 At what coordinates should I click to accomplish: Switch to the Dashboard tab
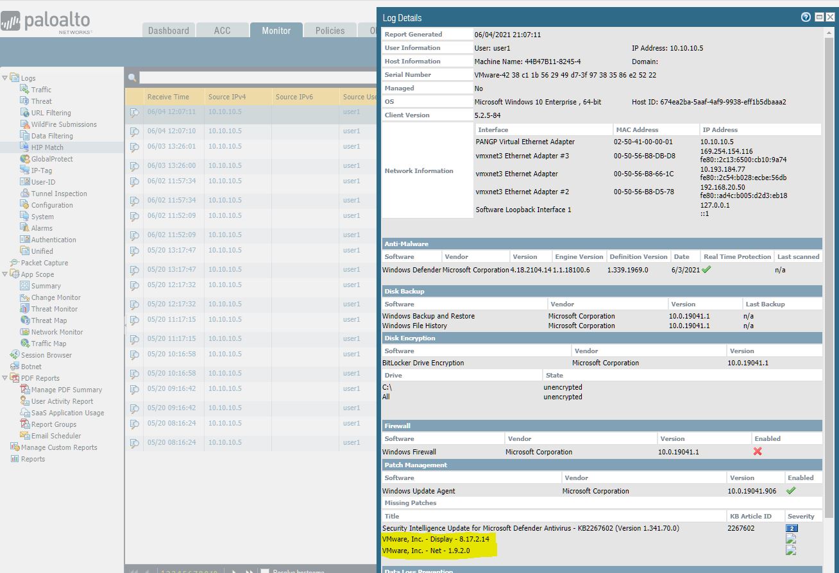click(168, 29)
